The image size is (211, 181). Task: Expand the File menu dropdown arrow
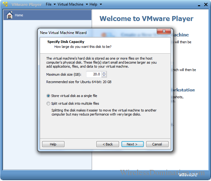pyautogui.click(x=55, y=4)
